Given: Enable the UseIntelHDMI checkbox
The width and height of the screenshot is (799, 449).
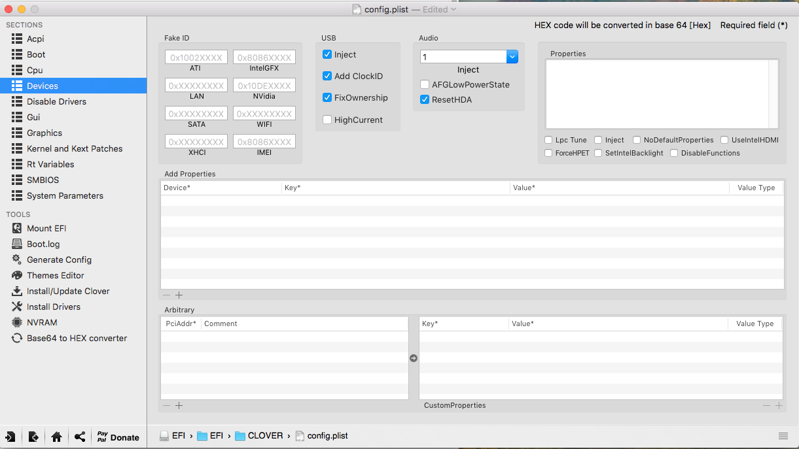Looking at the screenshot, I should click(x=724, y=140).
